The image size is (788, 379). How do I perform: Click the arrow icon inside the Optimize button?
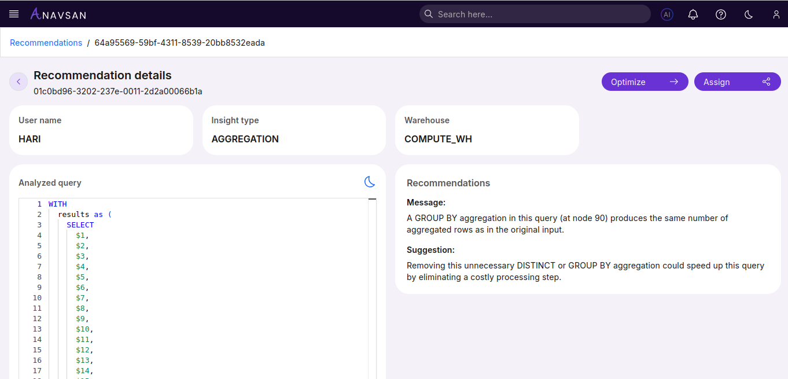(674, 82)
